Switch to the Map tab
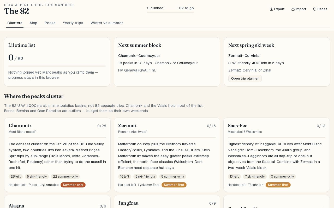Viewport: 334px width, 208px height. point(33,23)
